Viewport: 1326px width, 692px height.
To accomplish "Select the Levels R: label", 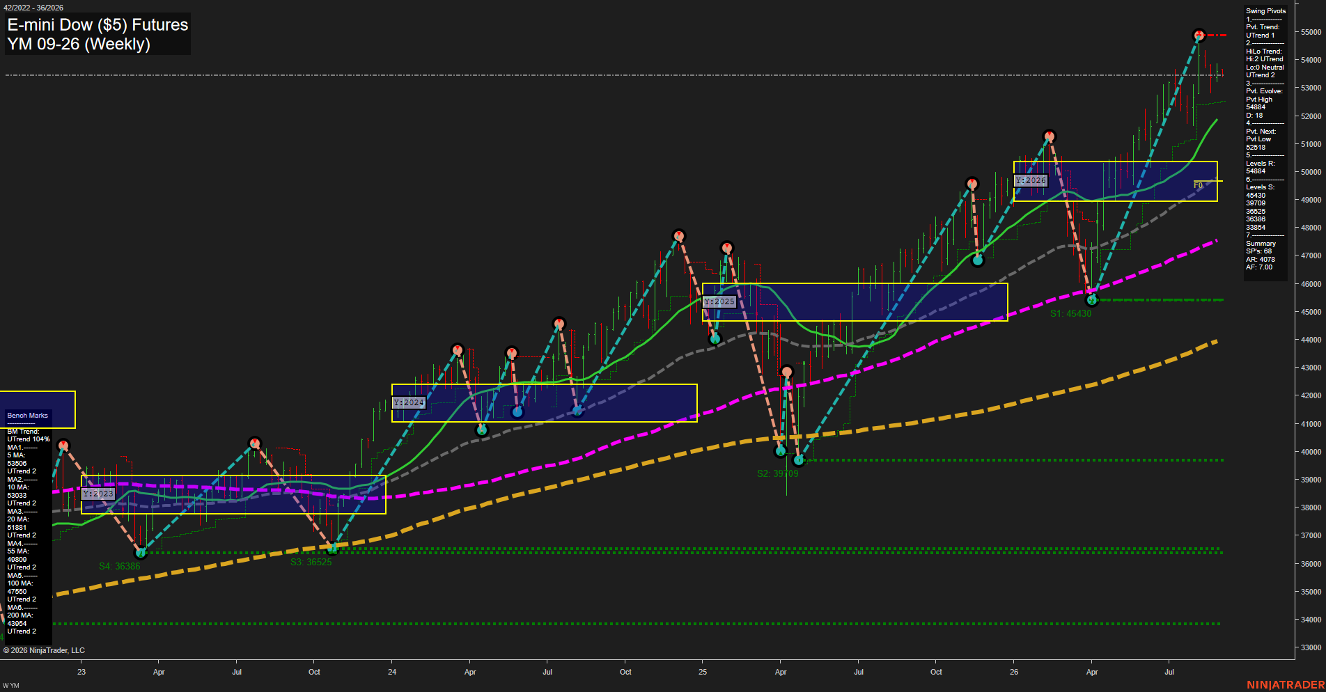I will tap(1260, 164).
